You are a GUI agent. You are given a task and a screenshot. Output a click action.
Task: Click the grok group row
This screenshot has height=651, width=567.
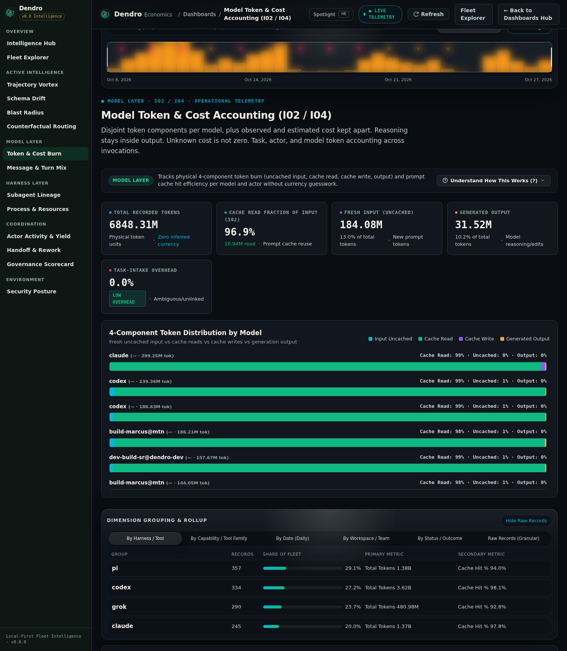pos(329,607)
